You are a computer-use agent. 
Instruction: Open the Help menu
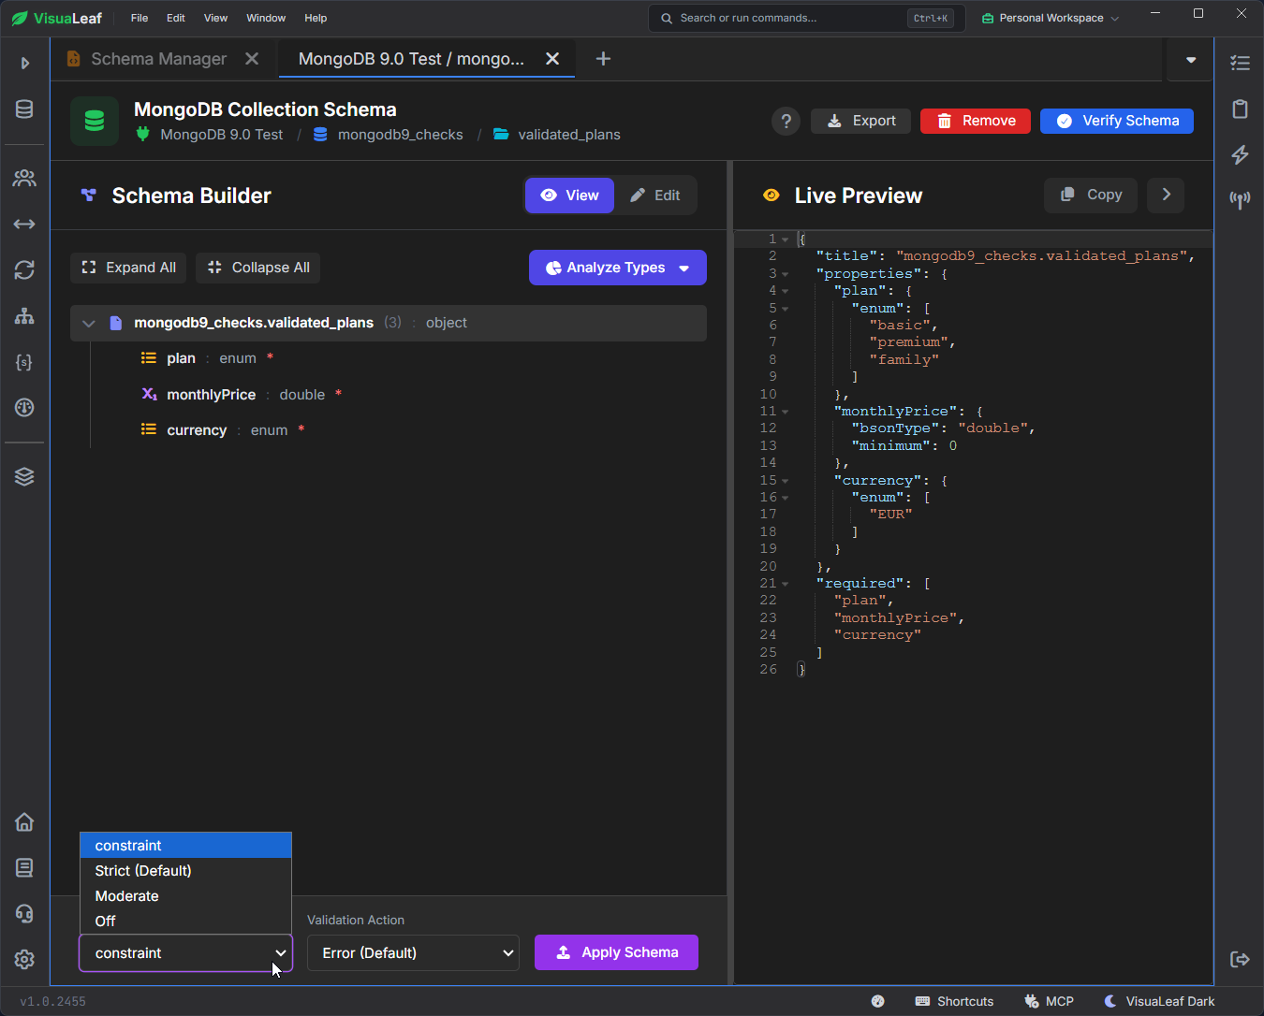[x=316, y=18]
